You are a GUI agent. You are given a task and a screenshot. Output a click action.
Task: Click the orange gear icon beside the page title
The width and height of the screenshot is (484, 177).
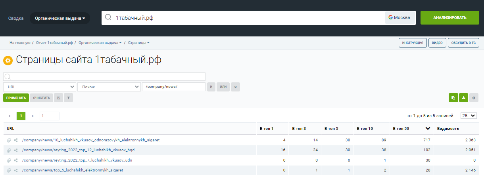(8, 61)
